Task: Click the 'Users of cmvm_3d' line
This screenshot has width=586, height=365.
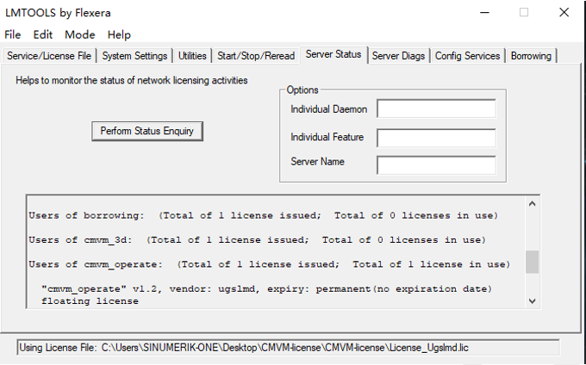Action: [258, 240]
